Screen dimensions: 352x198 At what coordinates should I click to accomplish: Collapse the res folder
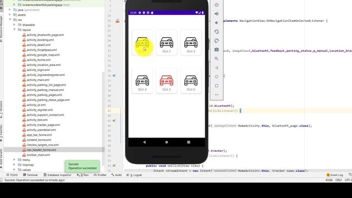tap(10, 20)
